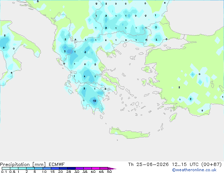Click legend tick label '20'

tap(60, 172)
